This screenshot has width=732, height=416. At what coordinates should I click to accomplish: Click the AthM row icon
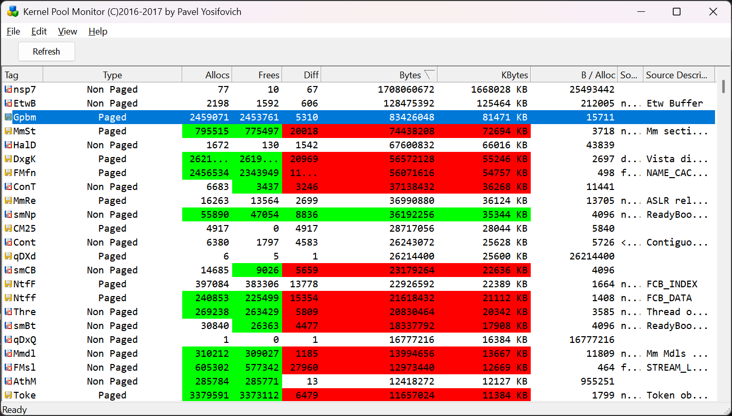pos(8,382)
